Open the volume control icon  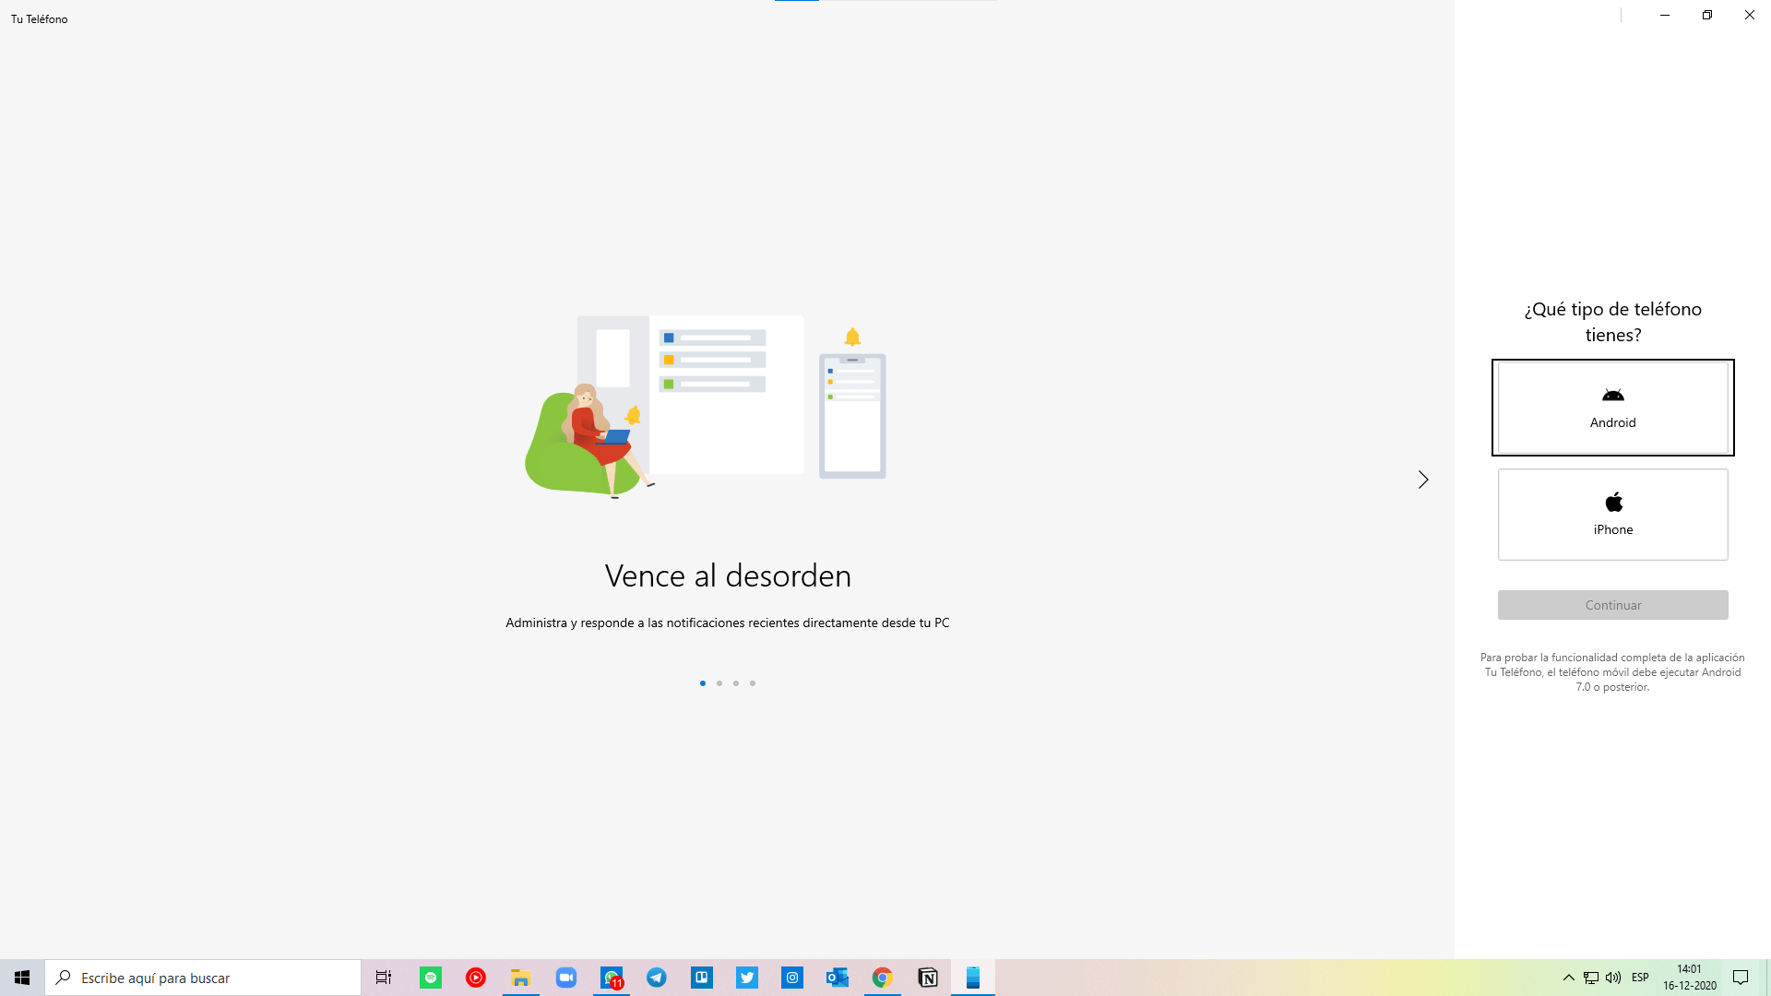pos(1613,978)
